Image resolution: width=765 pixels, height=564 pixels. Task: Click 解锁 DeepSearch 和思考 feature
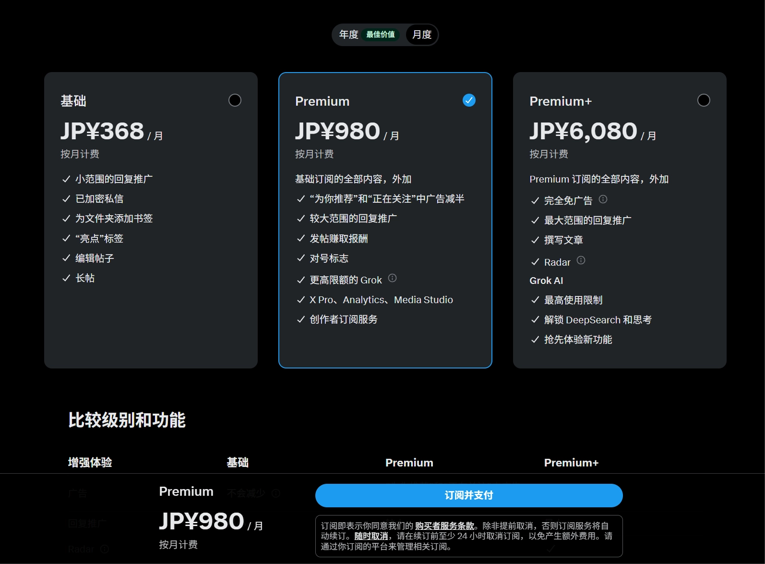click(x=598, y=320)
